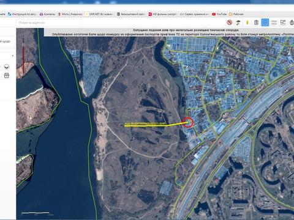Click the yellow cadastral number label on map
Image resolution: width=294 pixels, height=220 pixels.
(145, 123)
